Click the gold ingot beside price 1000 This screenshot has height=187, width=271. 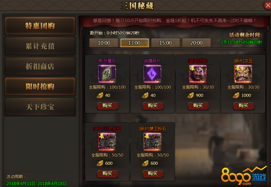(236, 95)
